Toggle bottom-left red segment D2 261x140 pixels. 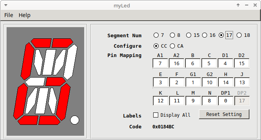coord(28,120)
